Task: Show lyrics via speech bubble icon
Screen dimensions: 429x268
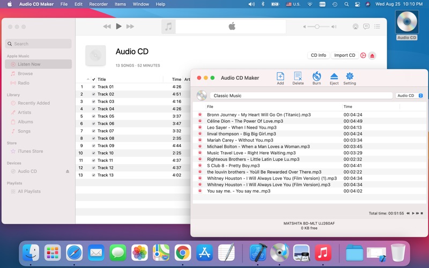Action: tap(366, 26)
